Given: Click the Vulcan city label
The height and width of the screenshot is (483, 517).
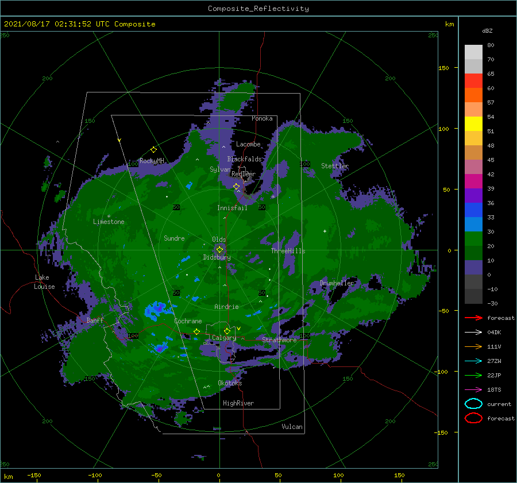Looking at the screenshot, I should [x=292, y=427].
